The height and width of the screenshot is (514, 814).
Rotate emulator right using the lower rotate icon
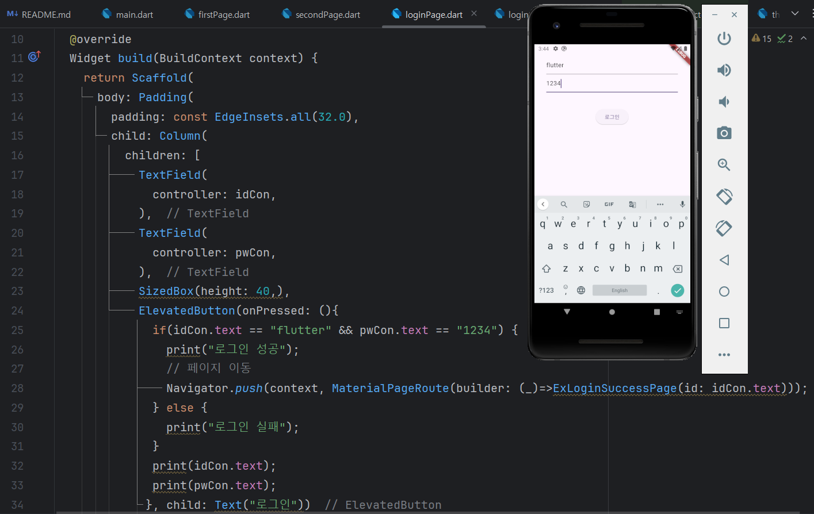pos(724,228)
